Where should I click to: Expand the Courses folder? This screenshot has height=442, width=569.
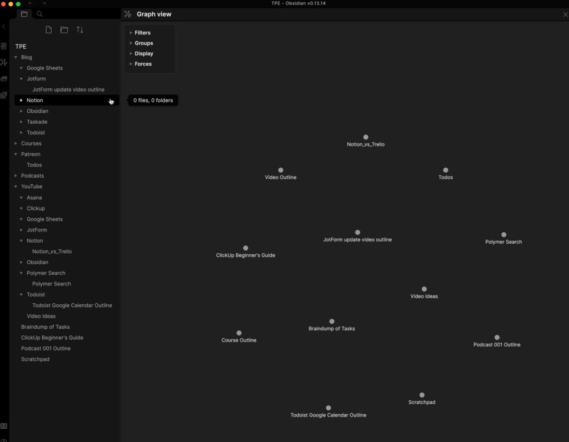[16, 144]
